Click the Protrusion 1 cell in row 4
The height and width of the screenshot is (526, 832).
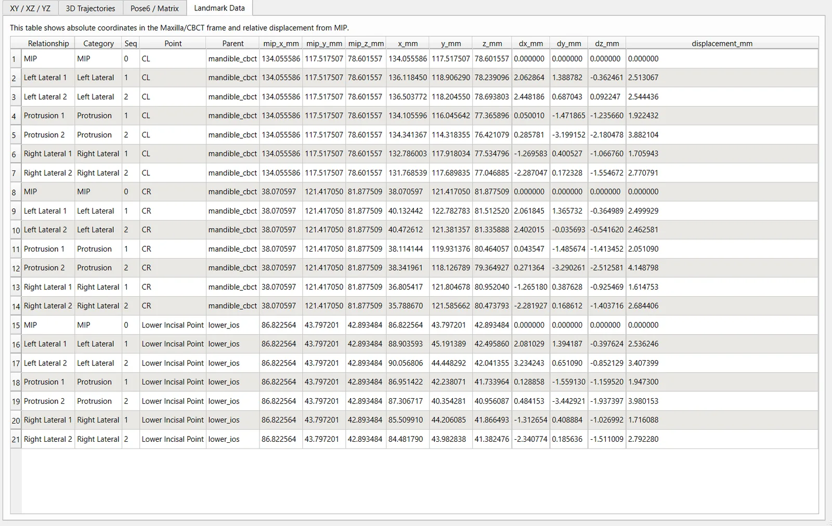48,115
